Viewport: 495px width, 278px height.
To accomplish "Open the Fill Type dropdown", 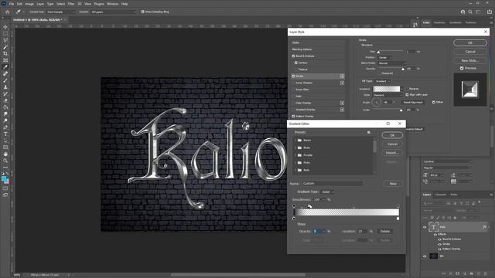I will [382, 81].
